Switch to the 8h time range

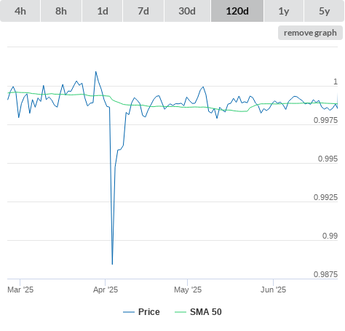click(61, 11)
